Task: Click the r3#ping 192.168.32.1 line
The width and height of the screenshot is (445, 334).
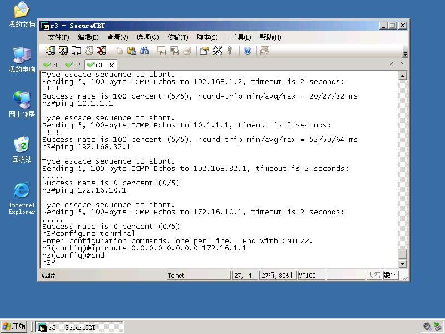Action: tap(87, 147)
